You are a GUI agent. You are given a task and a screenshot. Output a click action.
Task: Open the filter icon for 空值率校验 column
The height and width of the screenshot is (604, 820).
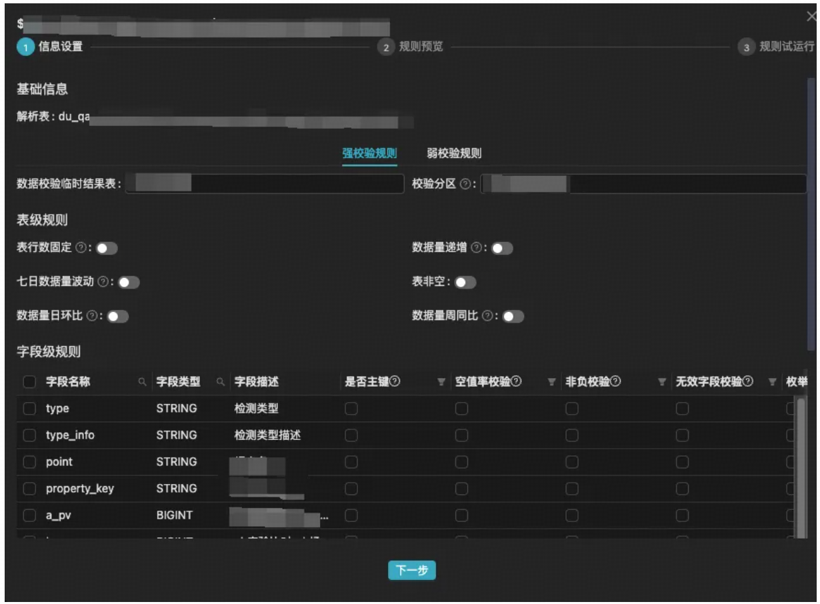[551, 382]
